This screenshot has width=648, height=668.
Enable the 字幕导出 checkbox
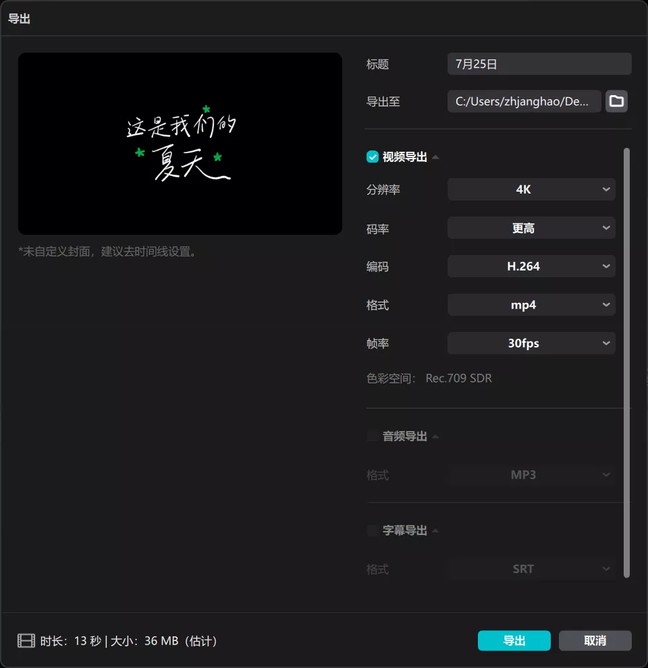[x=372, y=530]
